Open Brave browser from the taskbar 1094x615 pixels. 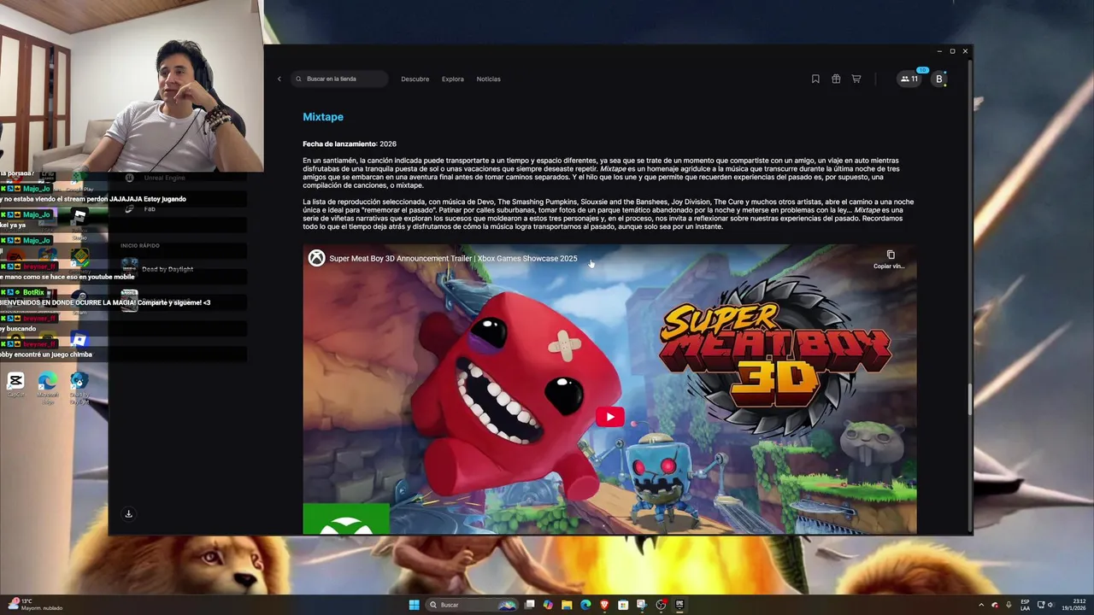coord(604,605)
